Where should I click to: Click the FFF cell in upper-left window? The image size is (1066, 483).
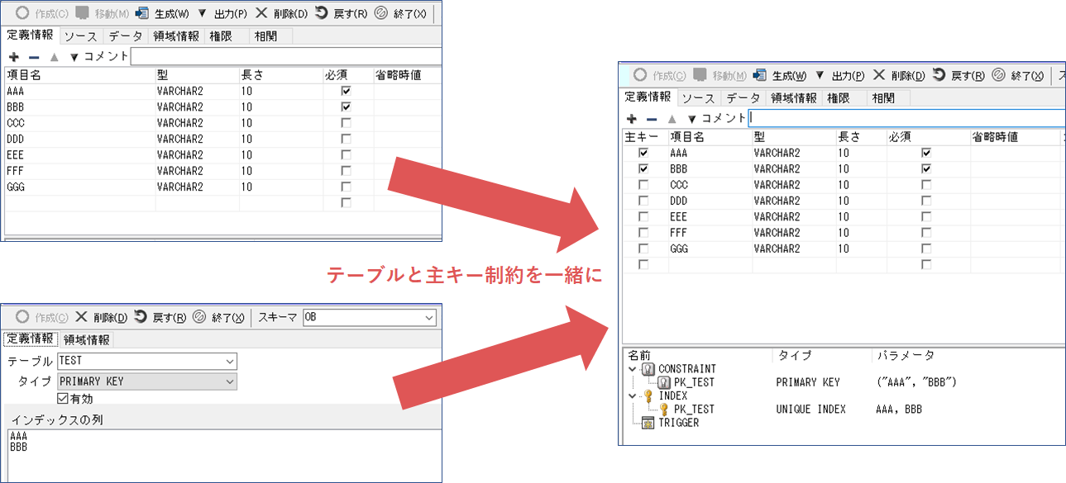click(x=79, y=171)
